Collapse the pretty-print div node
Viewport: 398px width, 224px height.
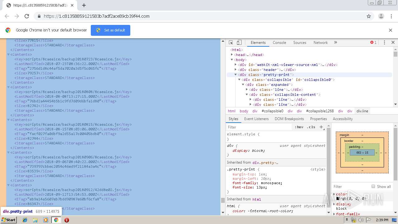click(x=236, y=75)
